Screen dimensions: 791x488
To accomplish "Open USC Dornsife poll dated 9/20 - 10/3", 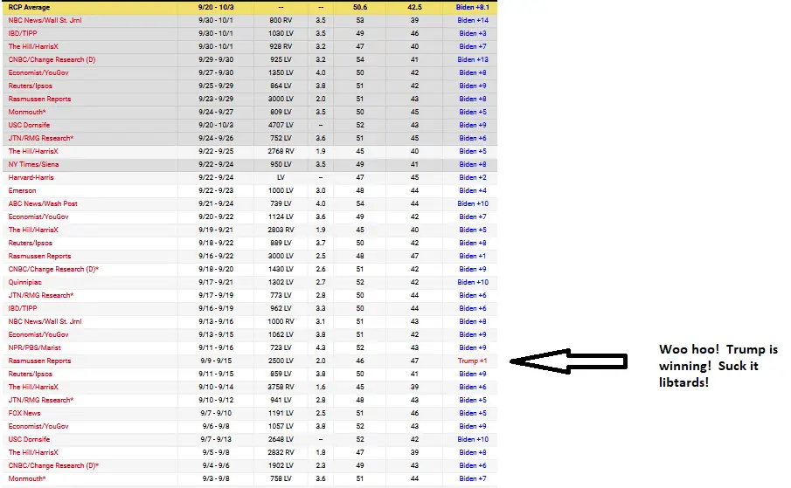I will coord(29,125).
